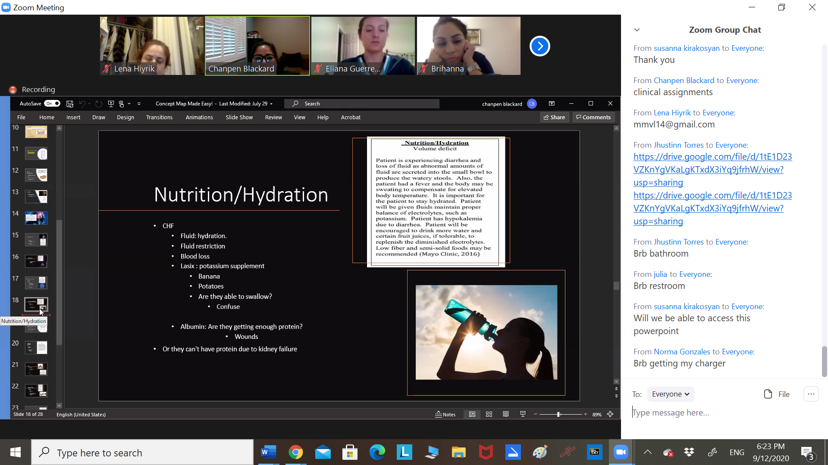Open McAfee from the taskbar
828x465 pixels.
click(x=486, y=452)
